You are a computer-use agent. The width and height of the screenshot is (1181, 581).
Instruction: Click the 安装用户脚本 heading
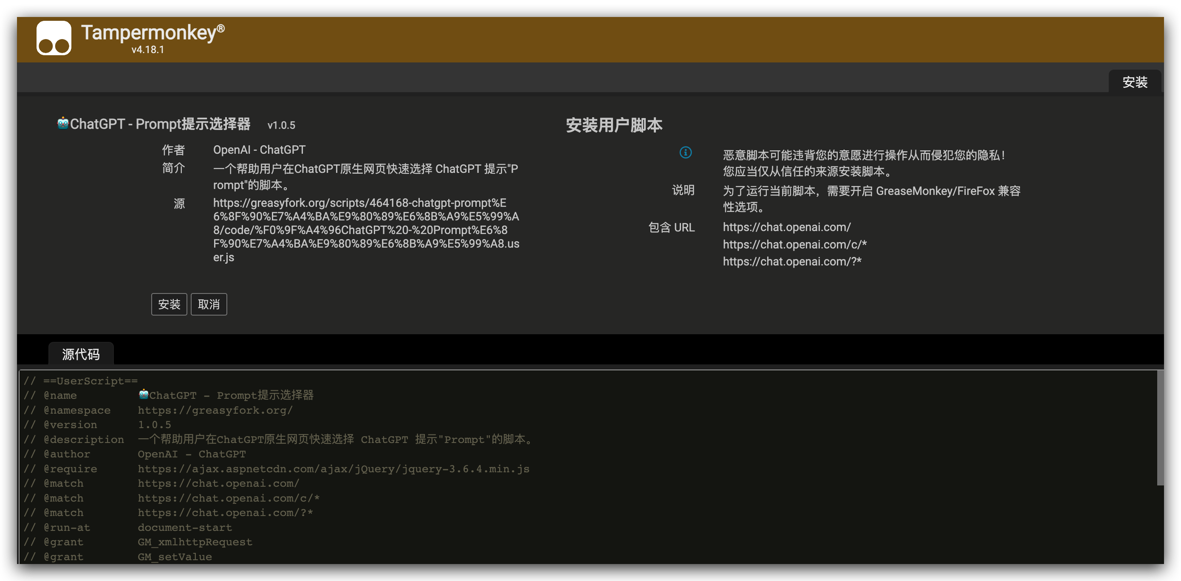tap(614, 125)
